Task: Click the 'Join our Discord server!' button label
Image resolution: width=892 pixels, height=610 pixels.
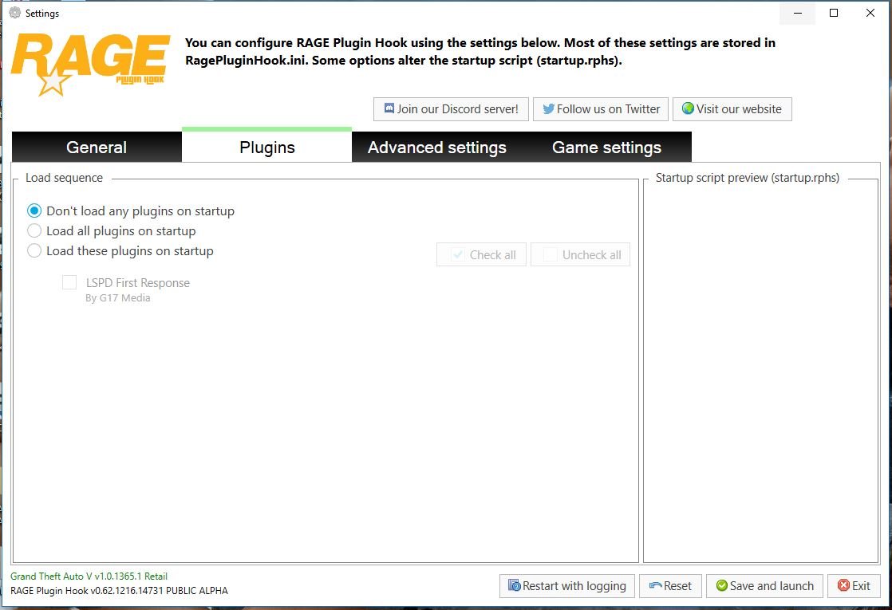Action: [x=457, y=109]
